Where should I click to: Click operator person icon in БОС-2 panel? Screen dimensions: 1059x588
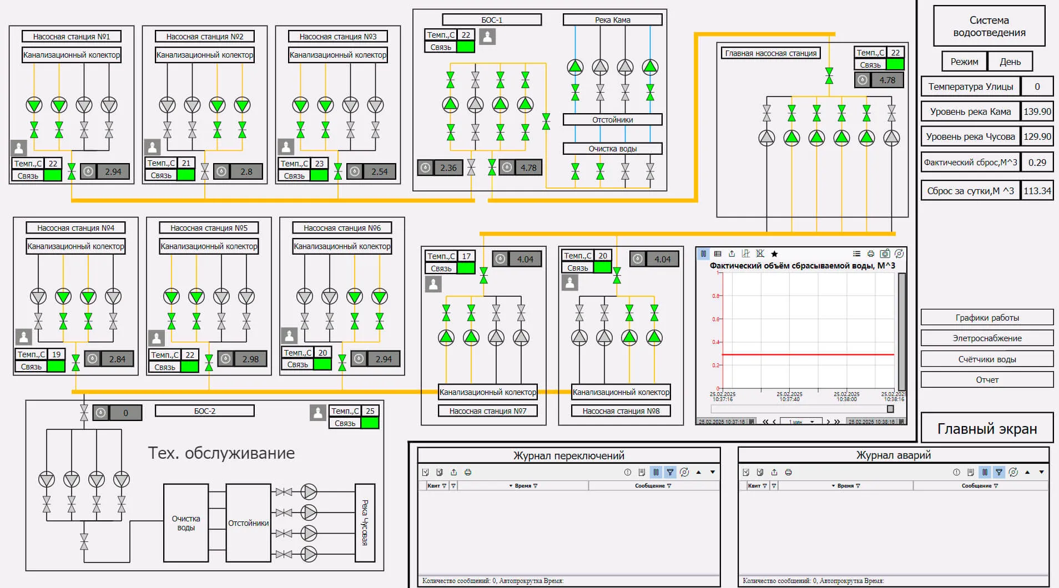coord(317,413)
